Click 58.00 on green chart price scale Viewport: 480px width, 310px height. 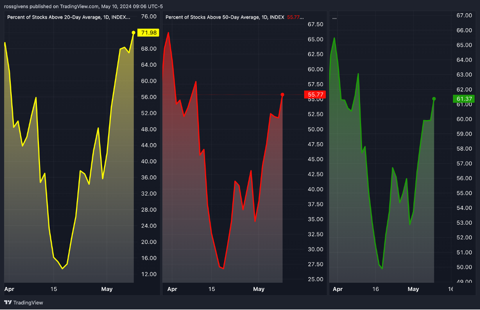464,148
